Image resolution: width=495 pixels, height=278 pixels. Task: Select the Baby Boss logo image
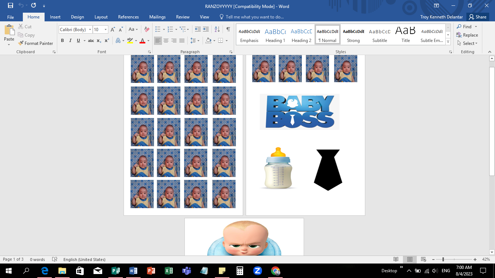pyautogui.click(x=299, y=111)
